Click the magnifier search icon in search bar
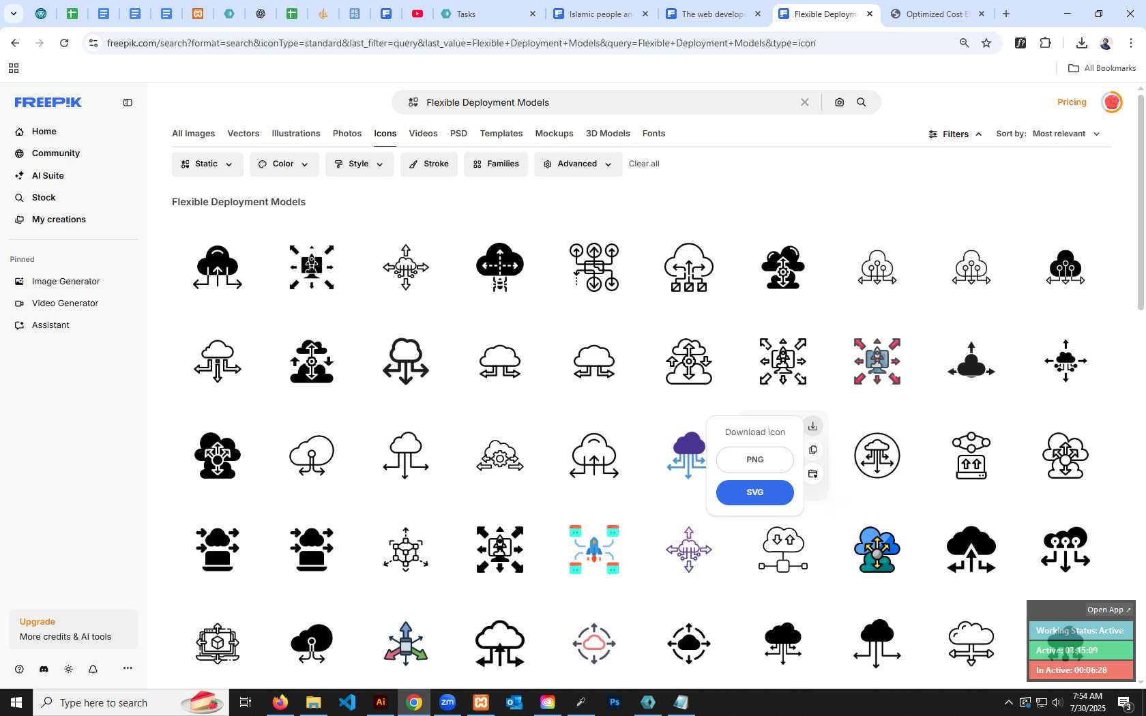Screen dimensions: 1146x716 pyautogui.click(x=862, y=102)
